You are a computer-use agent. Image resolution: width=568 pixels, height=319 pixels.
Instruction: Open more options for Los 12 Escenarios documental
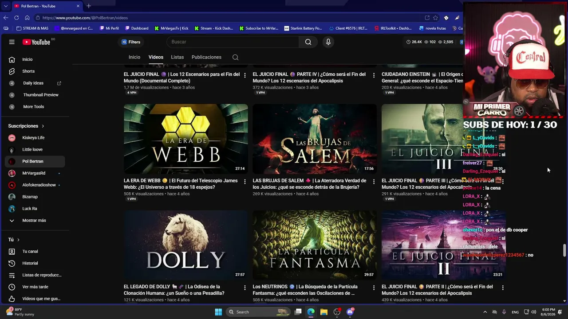(x=245, y=75)
